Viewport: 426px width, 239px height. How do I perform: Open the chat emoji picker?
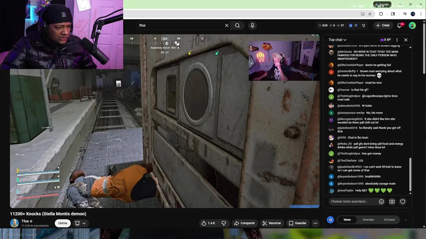(381, 201)
